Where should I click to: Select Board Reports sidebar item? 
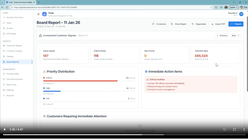(17, 62)
